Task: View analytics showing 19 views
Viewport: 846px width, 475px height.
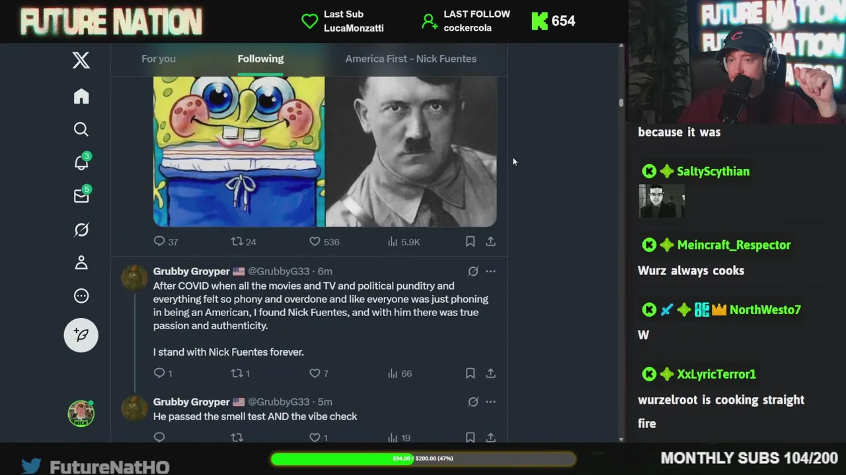Action: 399,437
